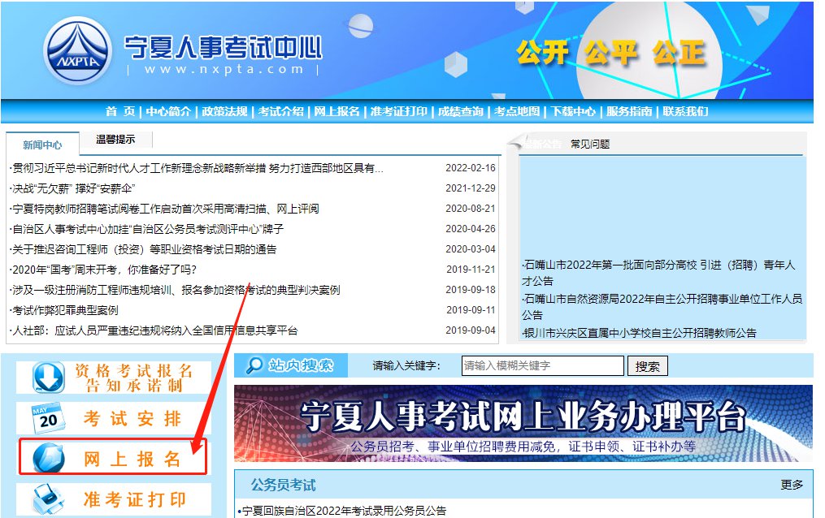
Task: Click the blue globe icon beside 网上报名
Action: 49,458
